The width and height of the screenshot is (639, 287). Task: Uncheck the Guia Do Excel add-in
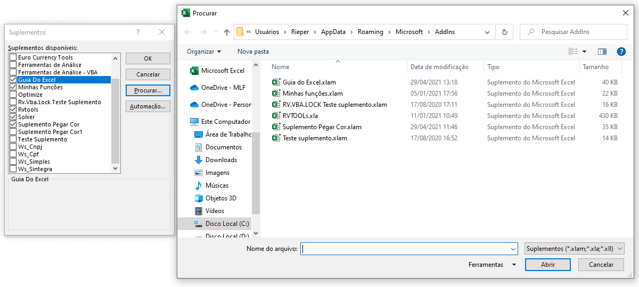13,80
